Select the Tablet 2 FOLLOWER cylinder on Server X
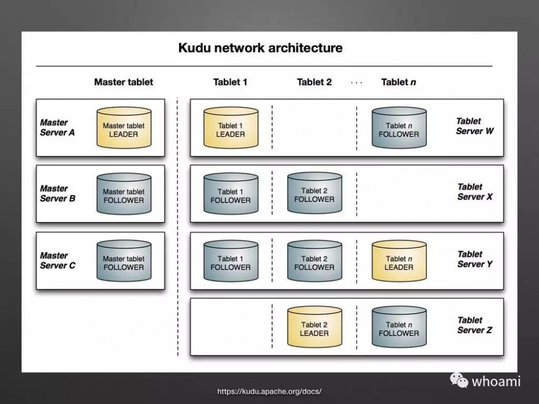 (314, 194)
